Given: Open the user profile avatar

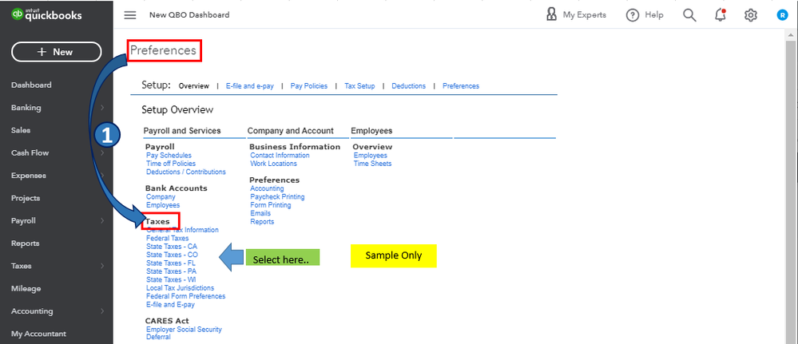Looking at the screenshot, I should 782,15.
